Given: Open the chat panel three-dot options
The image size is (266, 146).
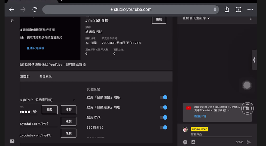Looking at the screenshot, I should coord(251,18).
